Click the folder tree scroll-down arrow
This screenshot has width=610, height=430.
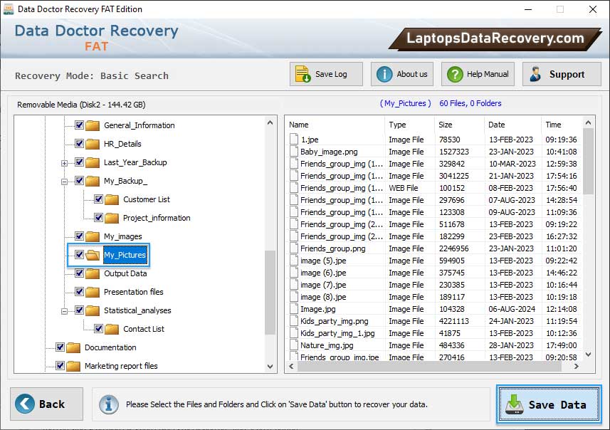pyautogui.click(x=270, y=366)
